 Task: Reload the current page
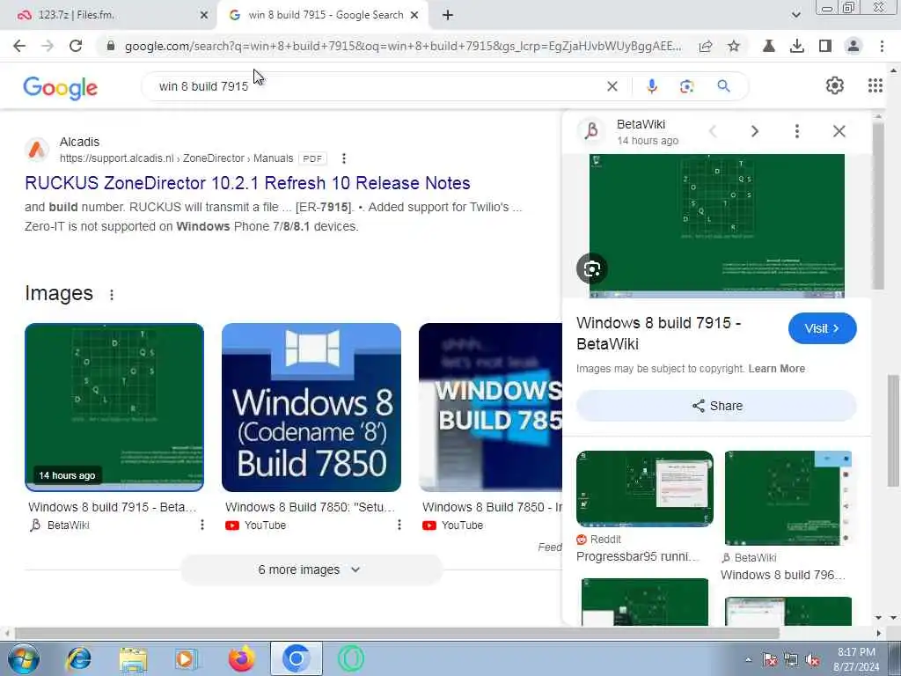(76, 46)
